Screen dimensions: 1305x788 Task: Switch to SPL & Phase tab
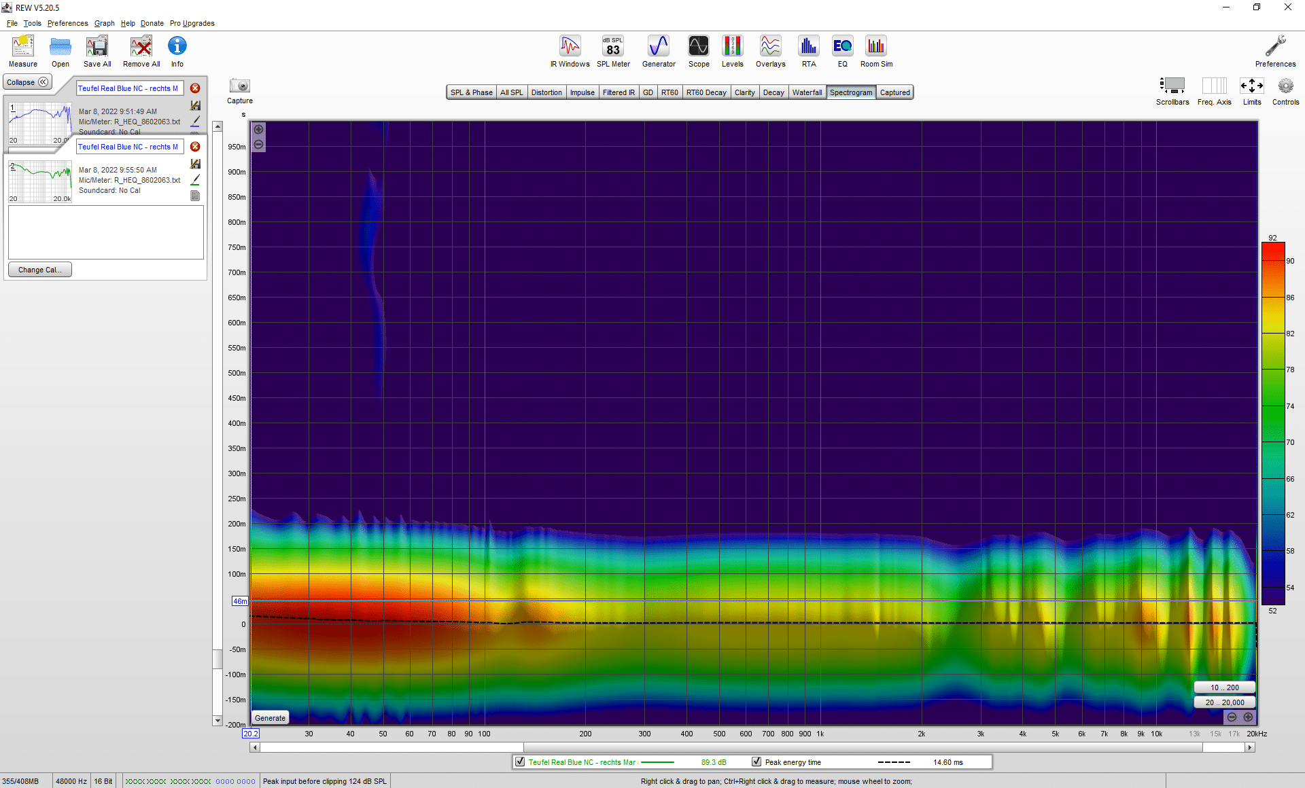(471, 92)
